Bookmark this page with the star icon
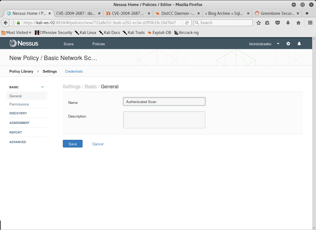This screenshot has width=316, height=230. click(258, 23)
